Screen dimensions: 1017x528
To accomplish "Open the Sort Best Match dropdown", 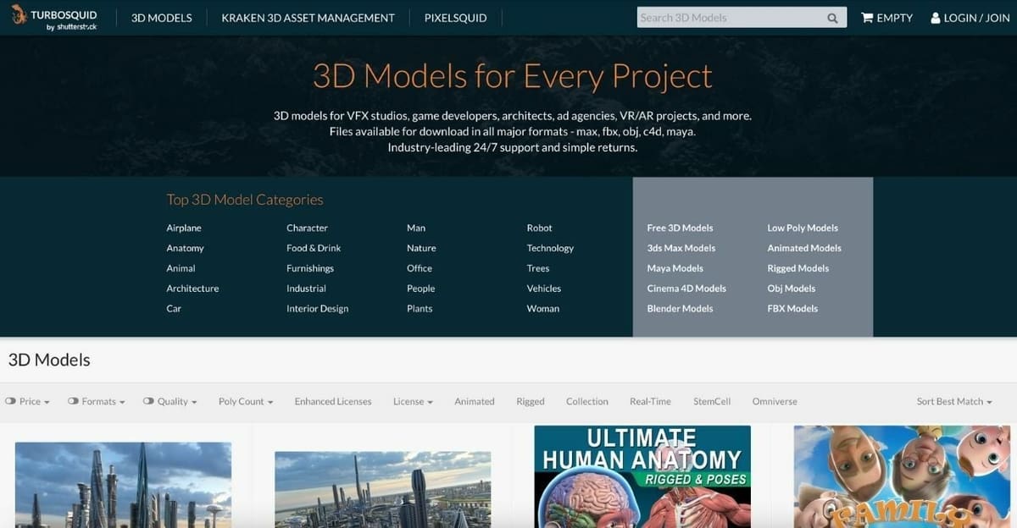I will (953, 401).
